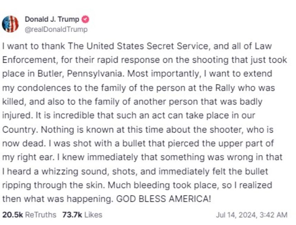Open the Donald J. Trump display name
The image size is (296, 225).
tap(52, 19)
